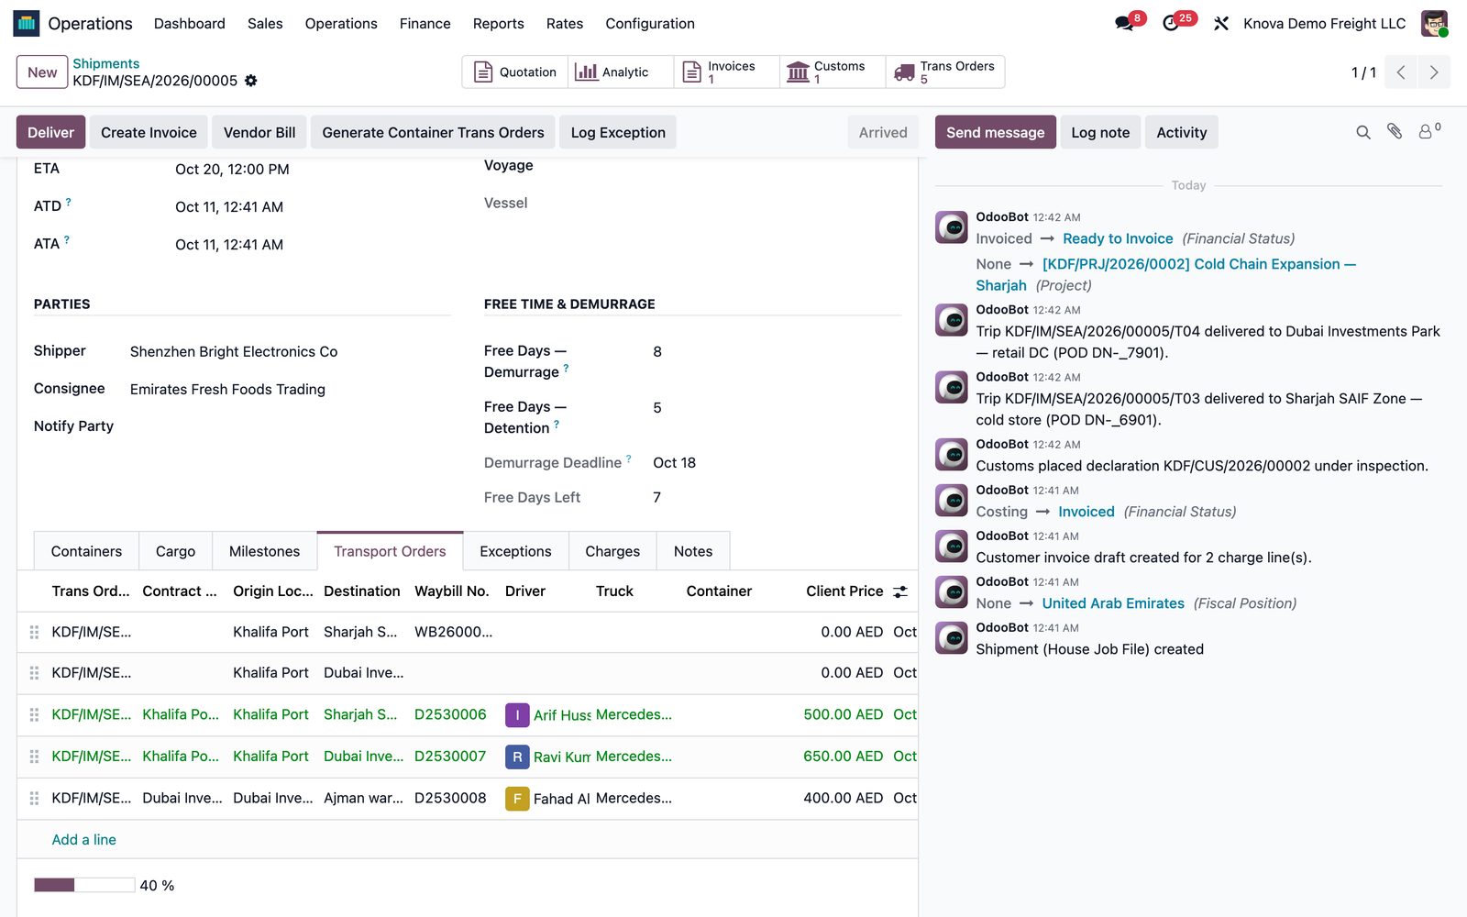Click the Log Exception button

pyautogui.click(x=618, y=132)
